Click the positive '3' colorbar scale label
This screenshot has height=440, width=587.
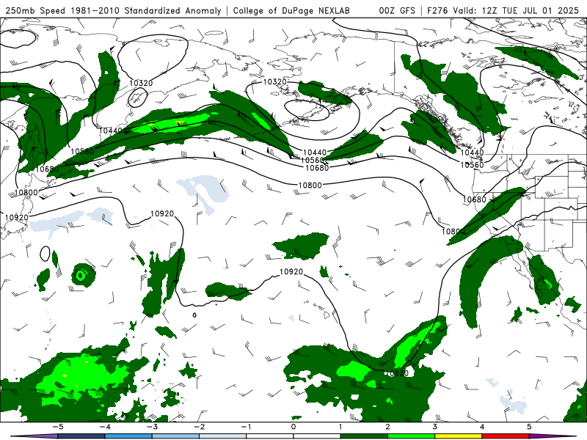pos(435,427)
